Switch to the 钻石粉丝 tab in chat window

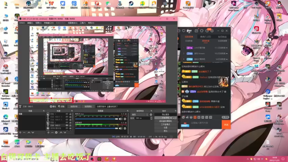pos(222,37)
